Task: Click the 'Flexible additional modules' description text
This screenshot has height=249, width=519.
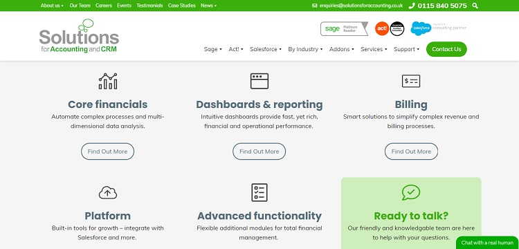Action: 259,233
